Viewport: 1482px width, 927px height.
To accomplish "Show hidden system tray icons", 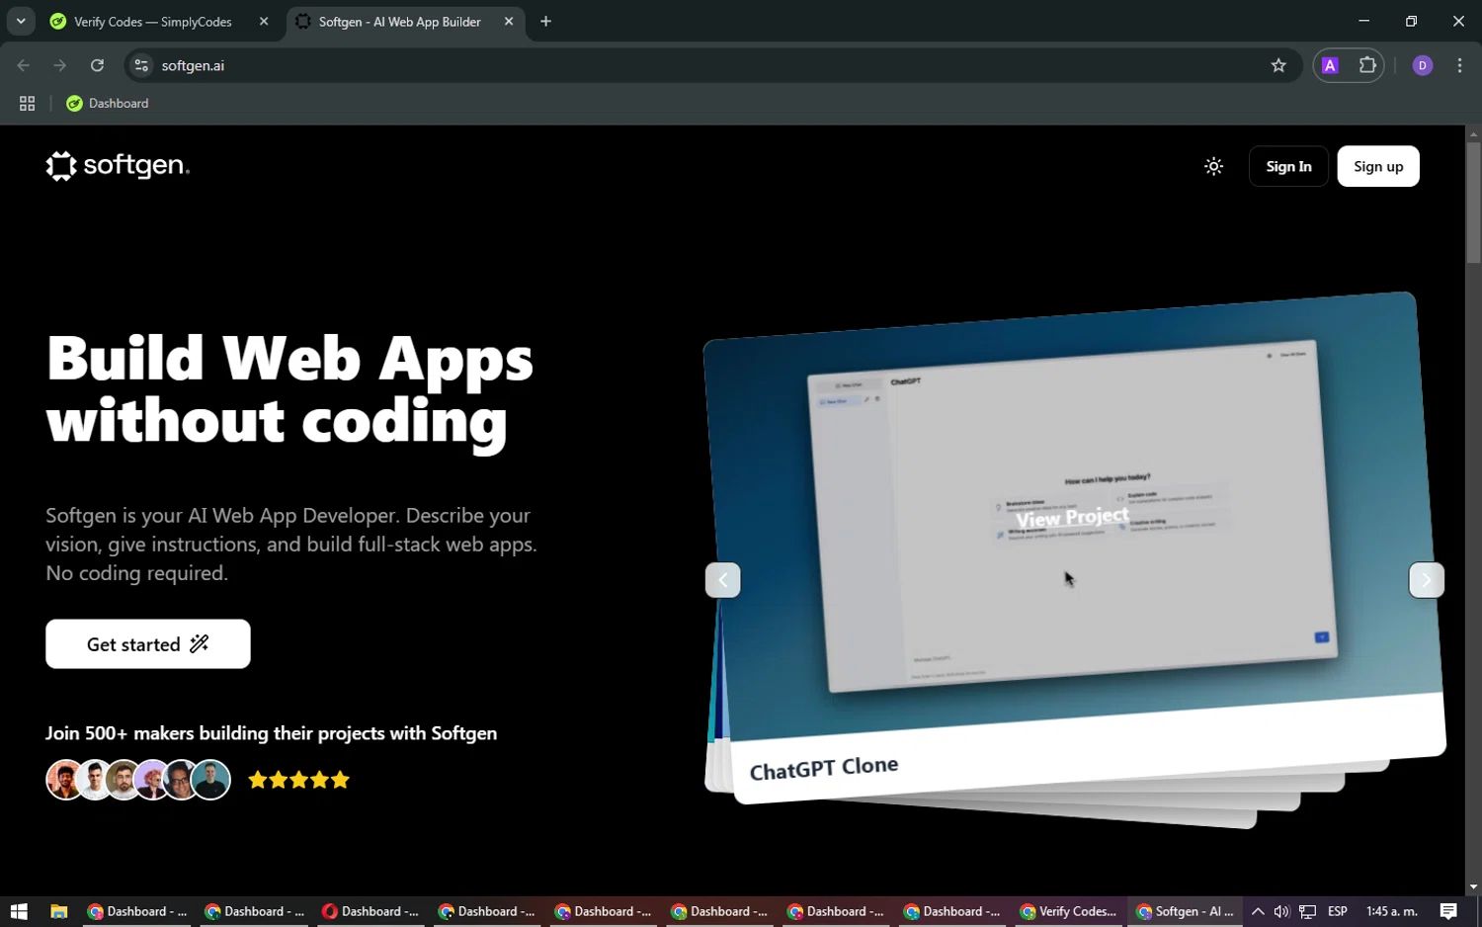I will point(1258,911).
